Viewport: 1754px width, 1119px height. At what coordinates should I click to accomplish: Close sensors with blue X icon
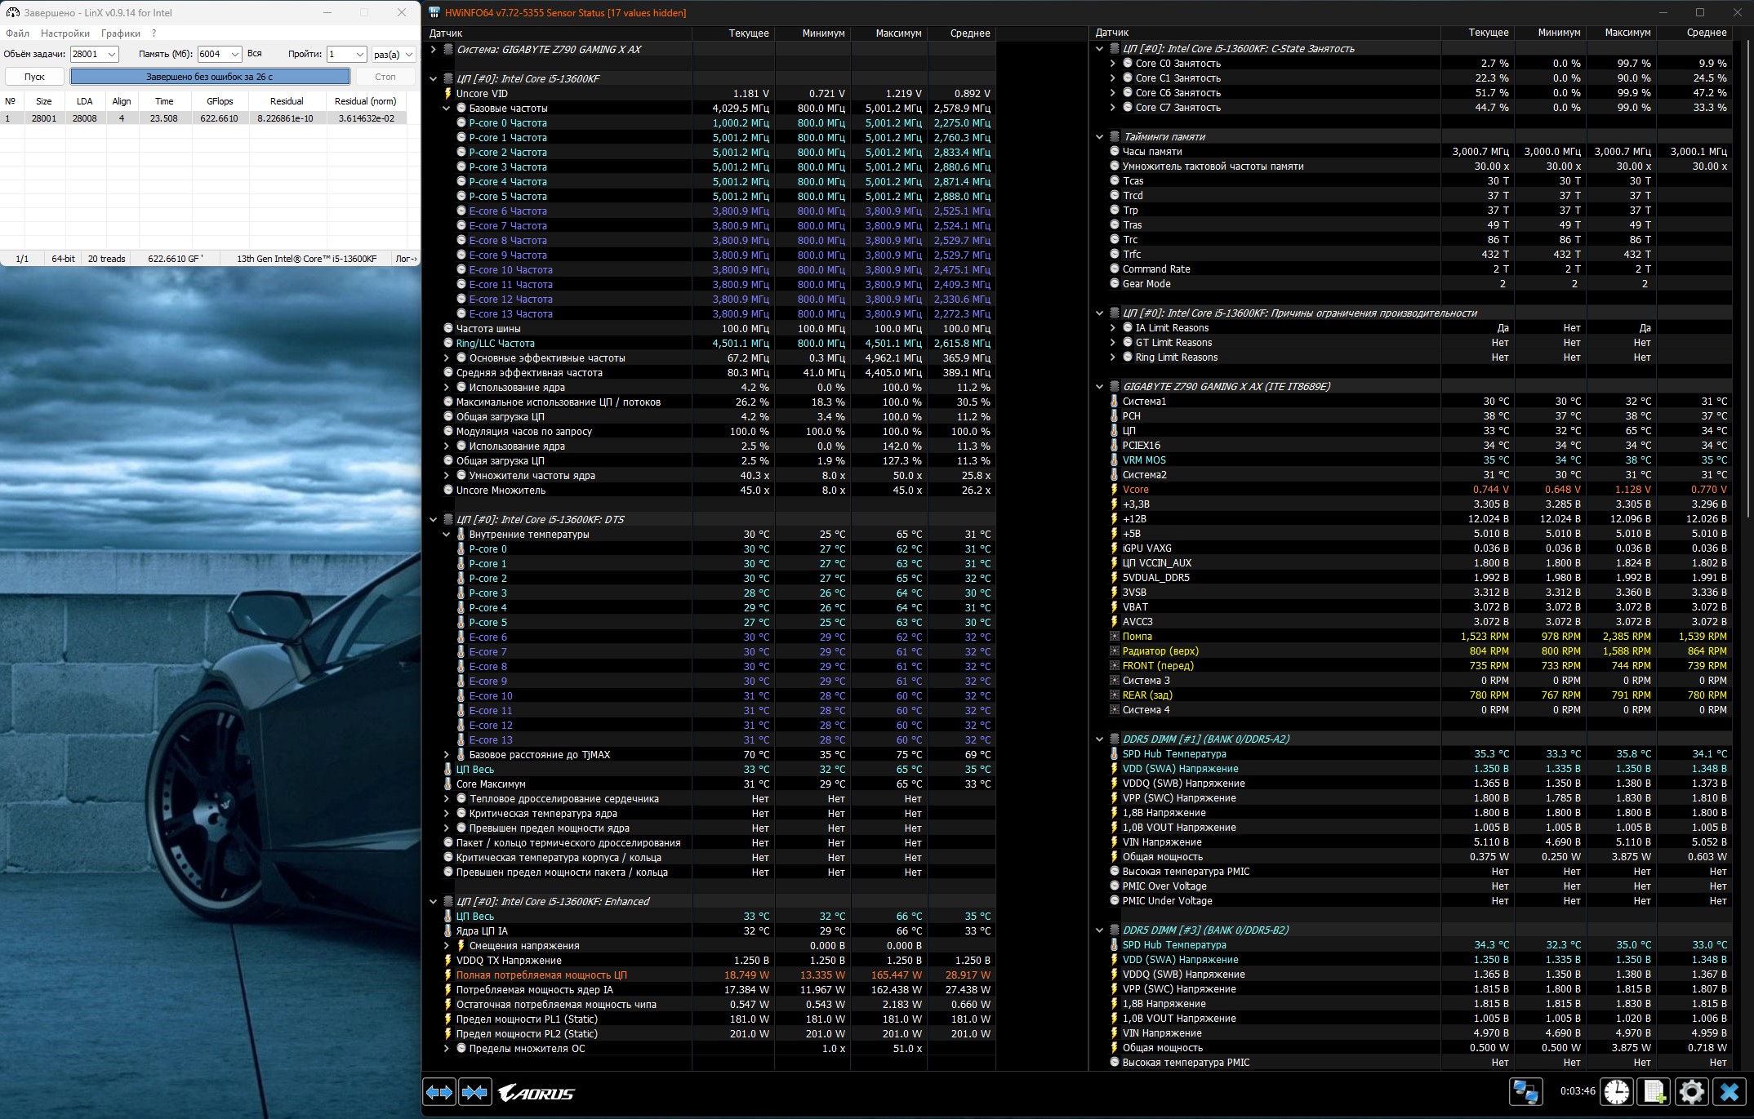coord(1730,1091)
